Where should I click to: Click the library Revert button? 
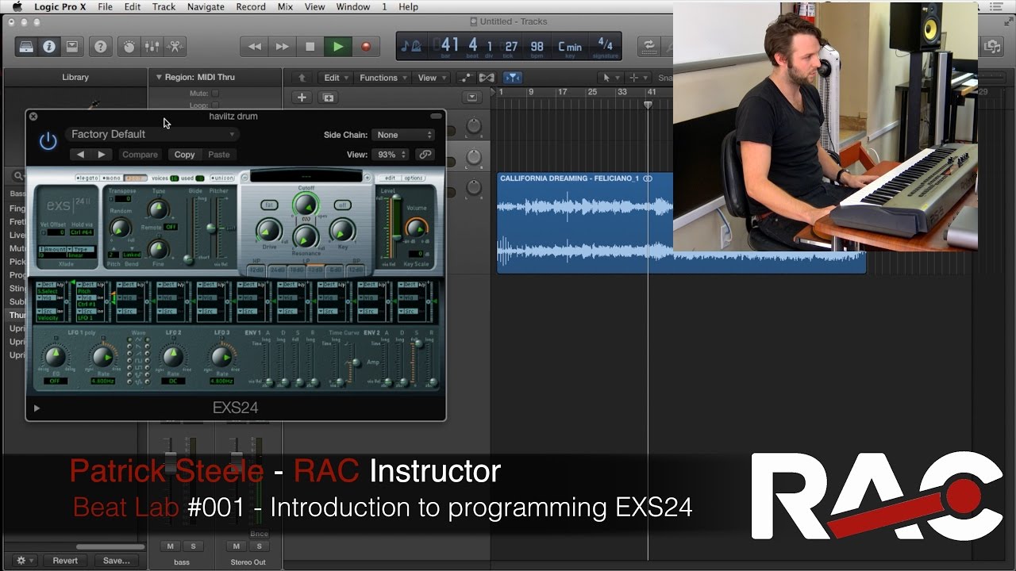[65, 561]
